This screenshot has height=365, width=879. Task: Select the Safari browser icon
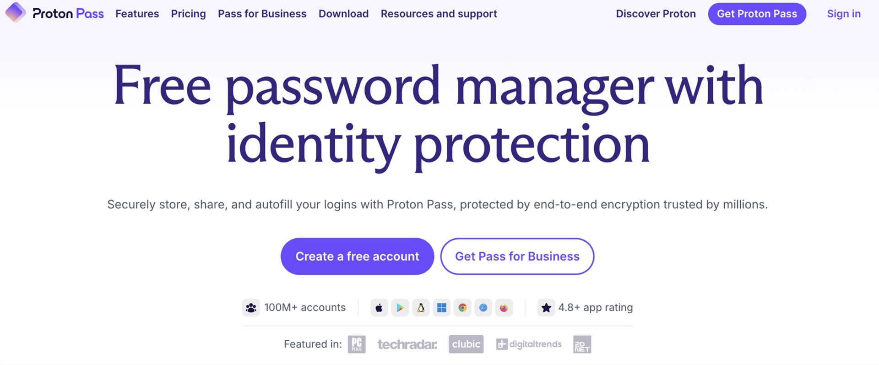coord(483,307)
